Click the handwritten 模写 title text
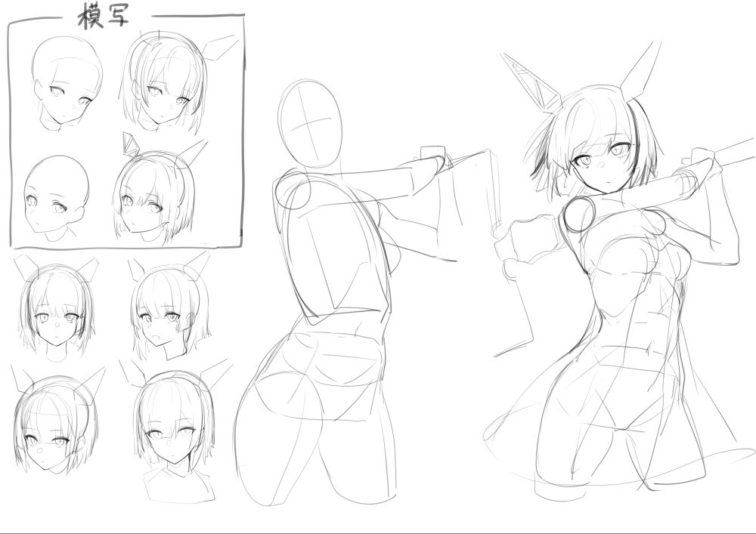The image size is (756, 534). pyautogui.click(x=103, y=17)
